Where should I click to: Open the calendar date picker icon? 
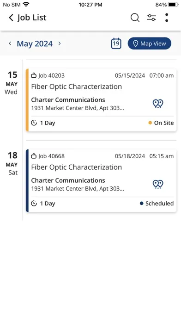[x=116, y=43]
